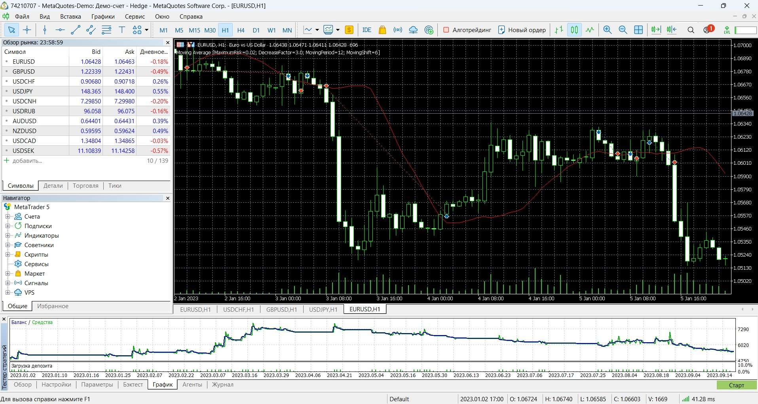Viewport: 758px width, 404px height.
Task: Toggle chart shift icon
Action: [671, 30]
